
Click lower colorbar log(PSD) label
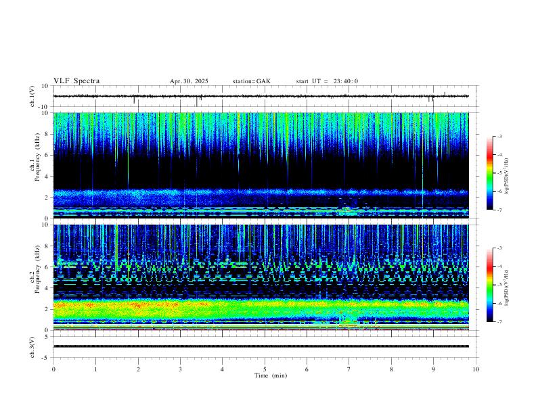tap(507, 288)
